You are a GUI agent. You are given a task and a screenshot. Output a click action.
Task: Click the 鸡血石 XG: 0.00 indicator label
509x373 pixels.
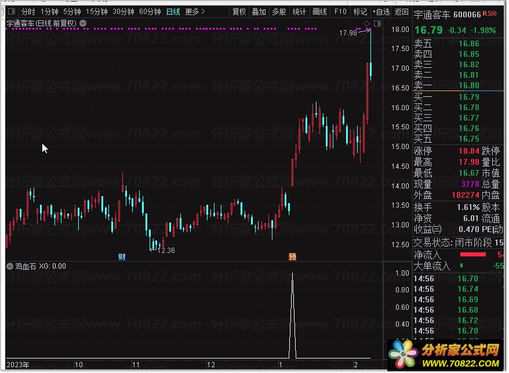click(41, 266)
